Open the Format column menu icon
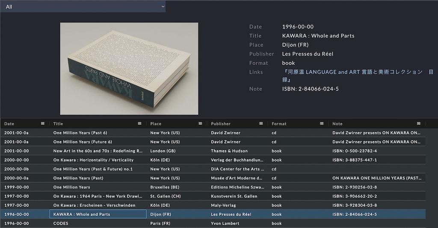438x228 pixels. (322, 124)
